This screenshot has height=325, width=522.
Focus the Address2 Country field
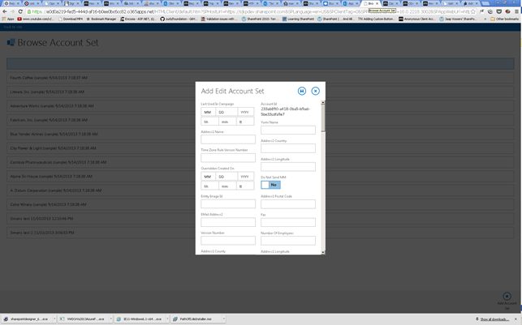point(287,148)
